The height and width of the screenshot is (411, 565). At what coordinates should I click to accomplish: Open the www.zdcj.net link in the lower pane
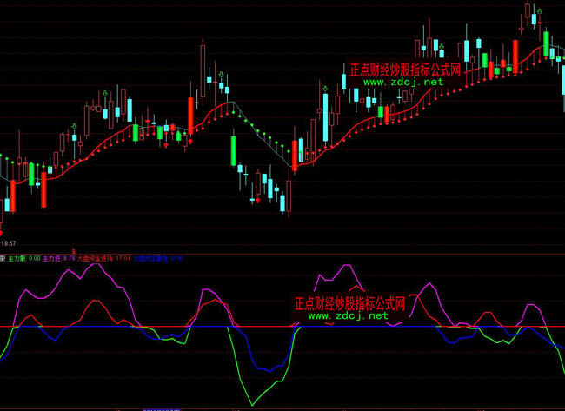(x=348, y=316)
